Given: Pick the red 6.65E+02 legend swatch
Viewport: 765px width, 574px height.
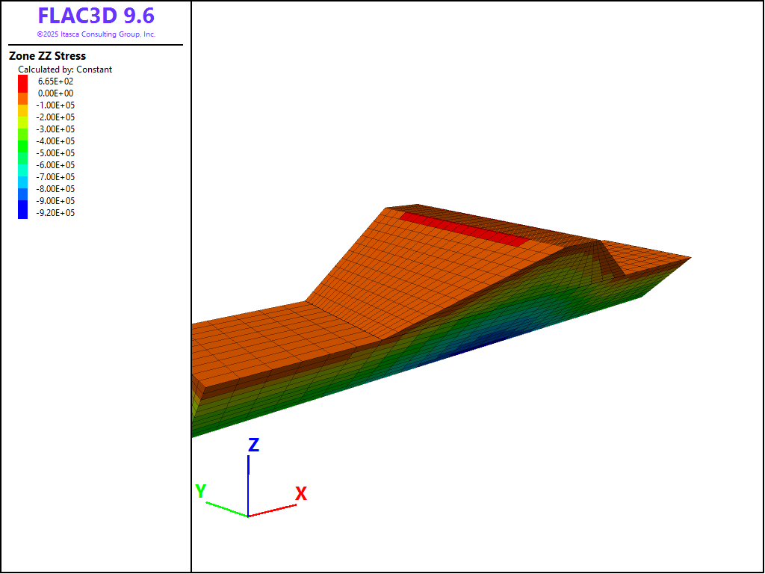Looking at the screenshot, I should [x=23, y=80].
